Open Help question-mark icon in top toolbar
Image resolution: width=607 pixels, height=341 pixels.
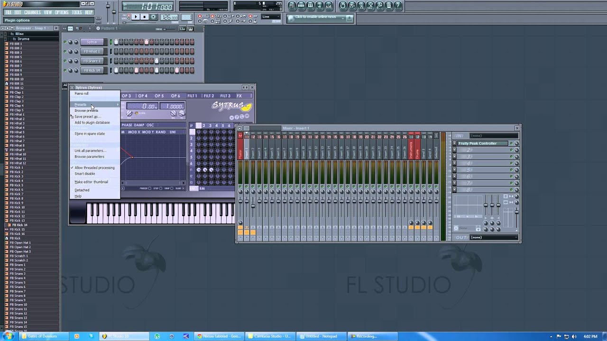(x=398, y=6)
